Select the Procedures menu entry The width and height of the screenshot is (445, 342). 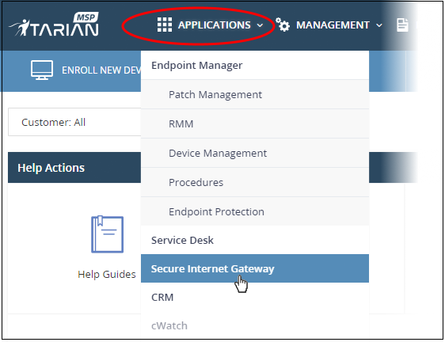255,183
